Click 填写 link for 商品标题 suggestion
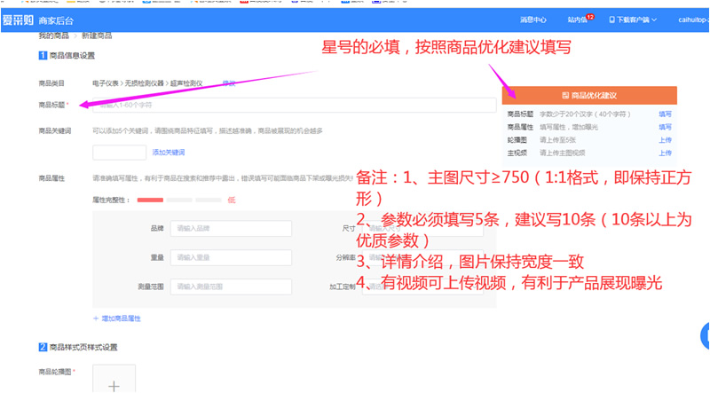Viewport: 710px width, 393px height. click(665, 114)
